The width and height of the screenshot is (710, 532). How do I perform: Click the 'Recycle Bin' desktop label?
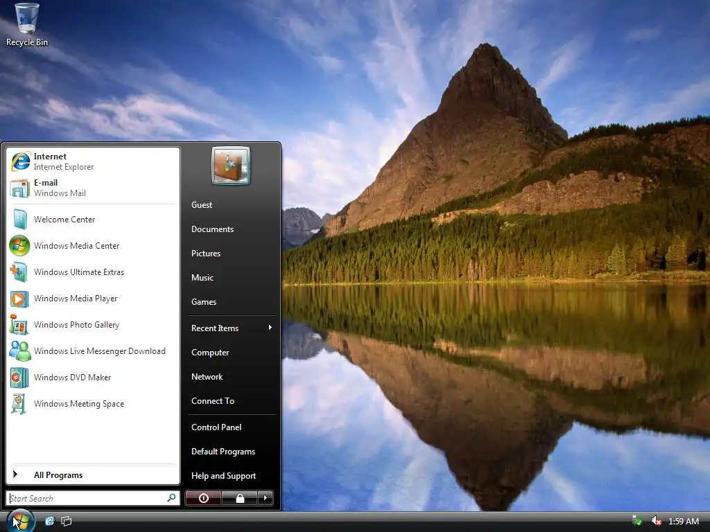click(27, 42)
